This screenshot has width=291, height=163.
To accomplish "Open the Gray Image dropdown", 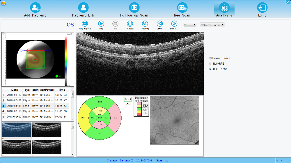I will point(212,25).
